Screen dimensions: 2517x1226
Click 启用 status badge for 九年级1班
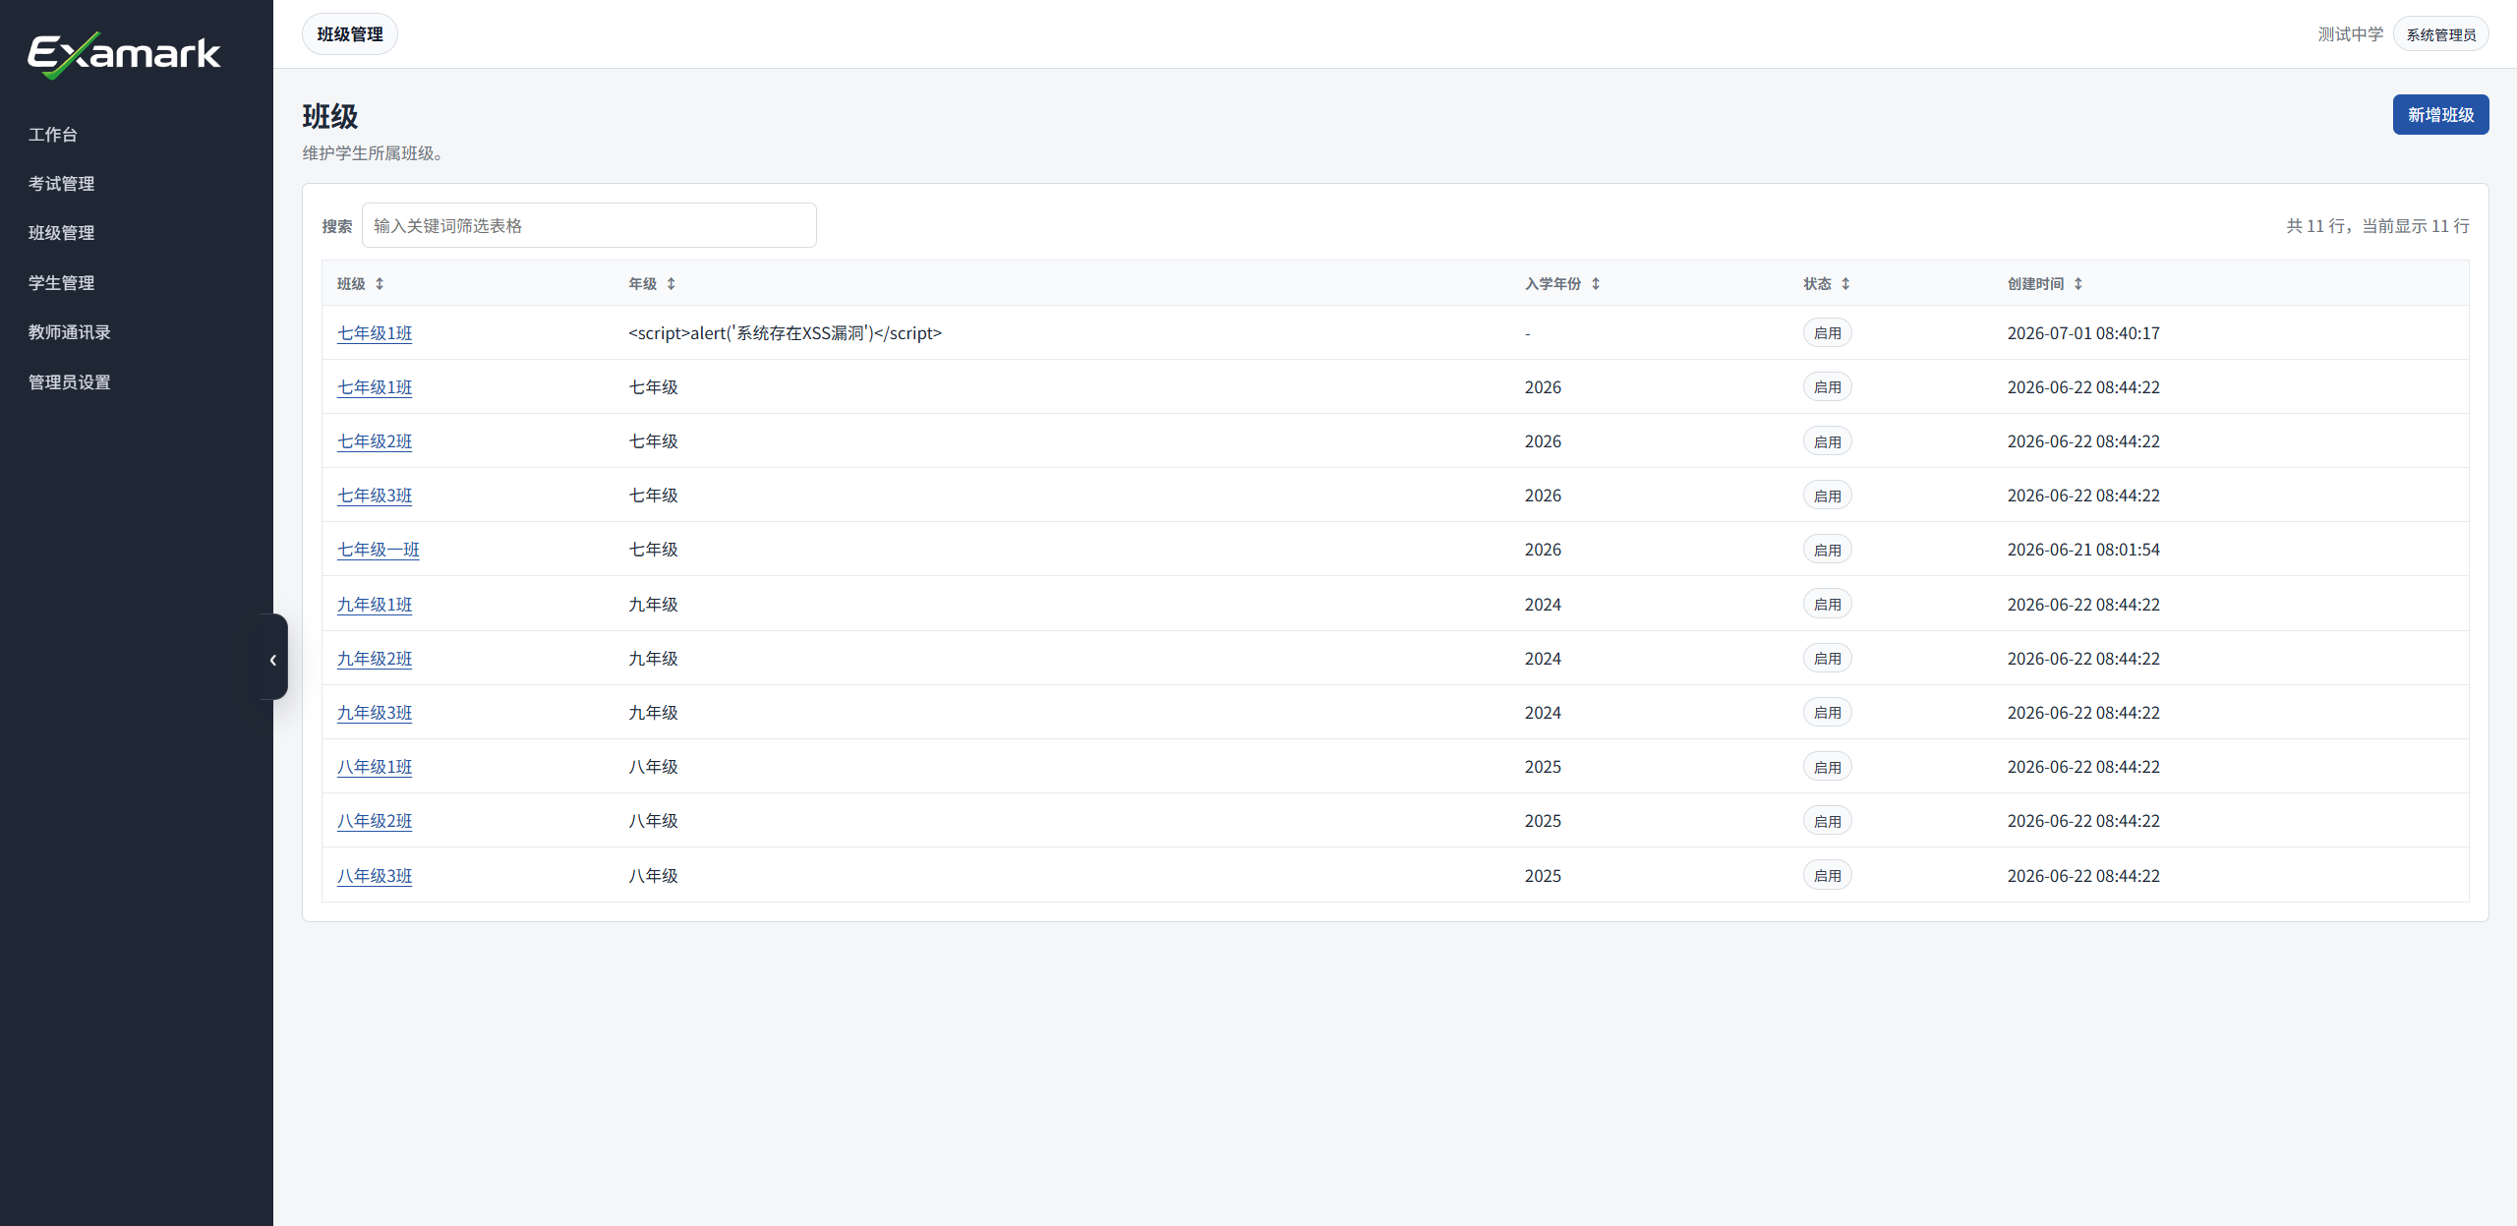click(1828, 605)
